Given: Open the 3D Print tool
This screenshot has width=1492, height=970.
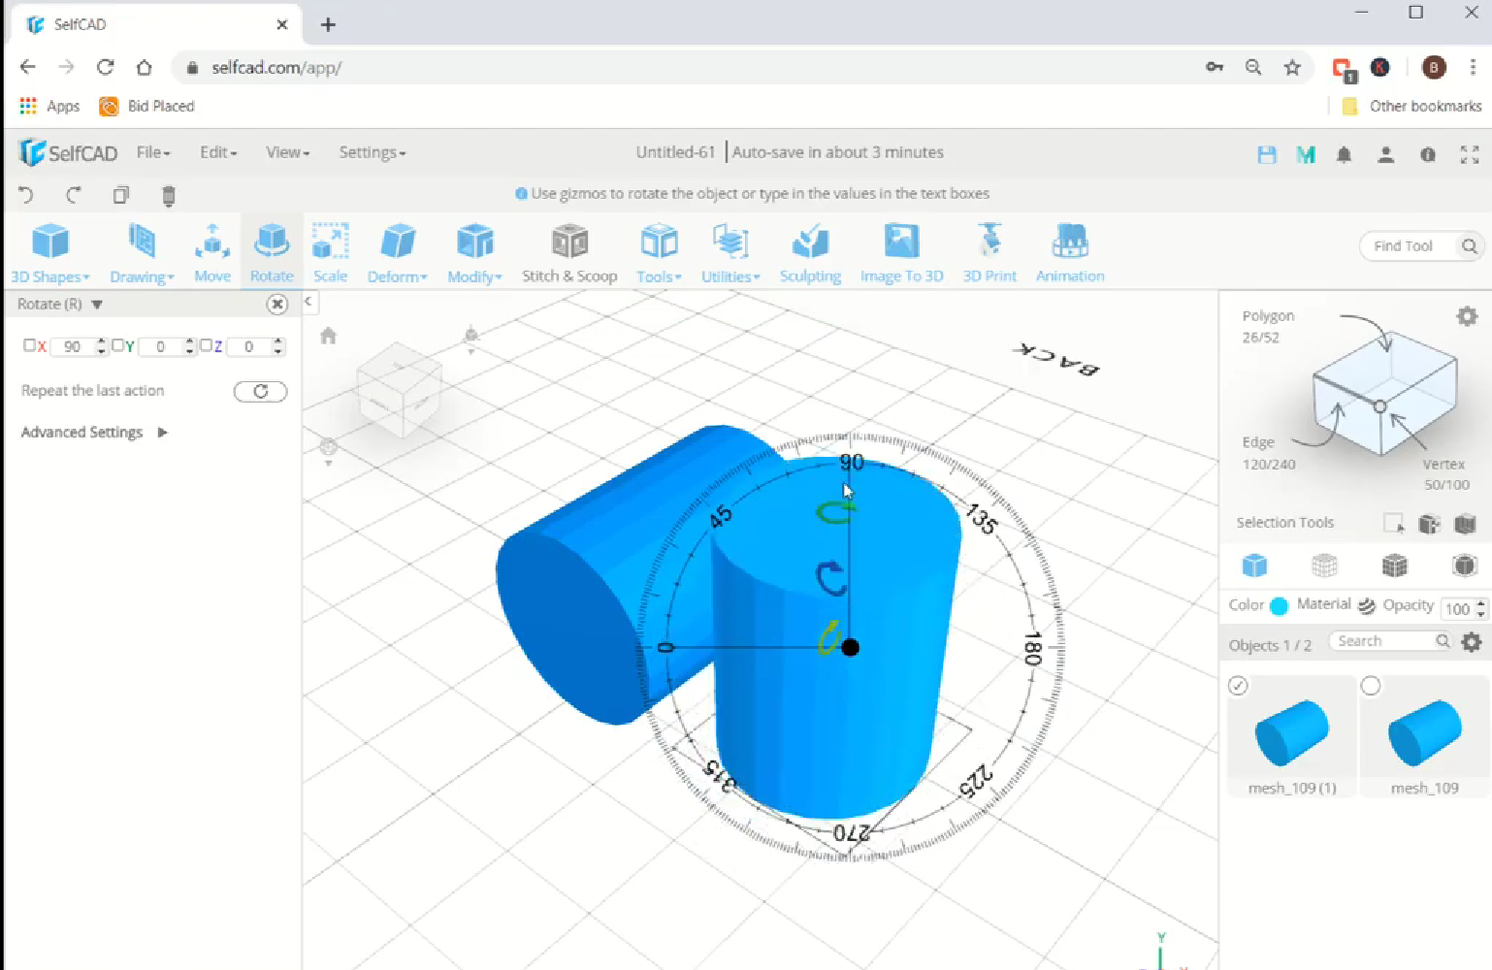Looking at the screenshot, I should click(989, 253).
